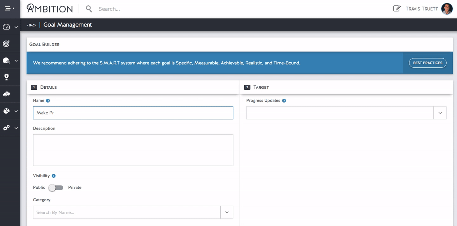Open the trophy competitions sidebar icon
This screenshot has height=226, width=457.
click(6, 77)
